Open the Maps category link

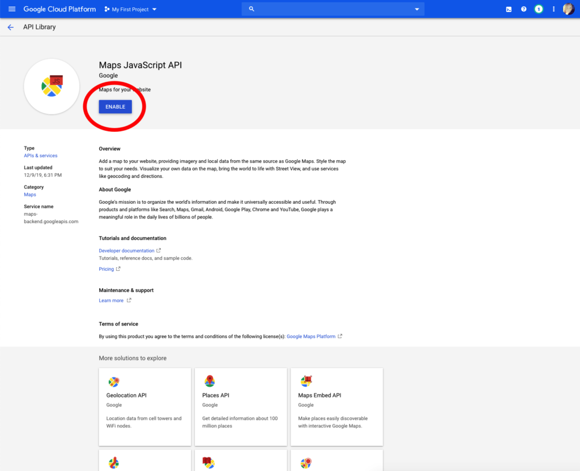(x=30, y=195)
